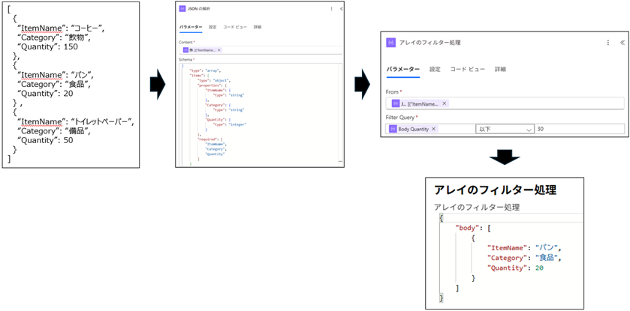This screenshot has width=630, height=311.
Task: Click the アレイのフィルター処理 action icon
Action: coord(390,43)
